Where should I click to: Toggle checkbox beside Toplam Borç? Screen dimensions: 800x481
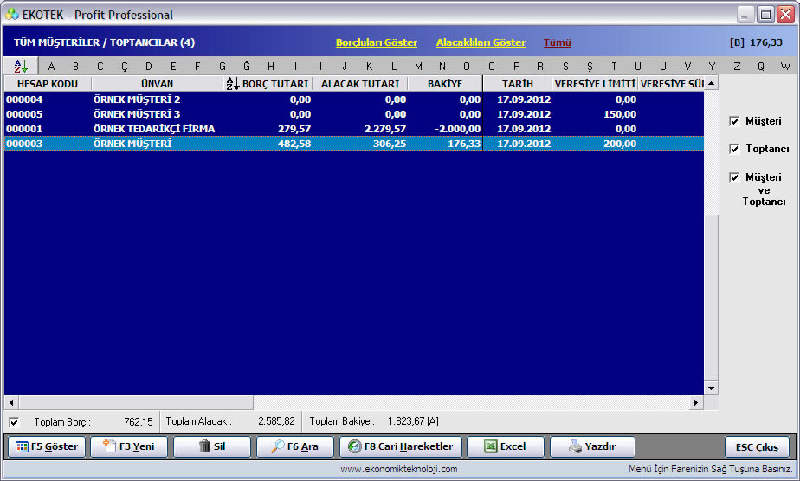[x=14, y=422]
